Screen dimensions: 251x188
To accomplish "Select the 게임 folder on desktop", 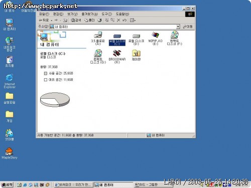I will coord(10,116).
